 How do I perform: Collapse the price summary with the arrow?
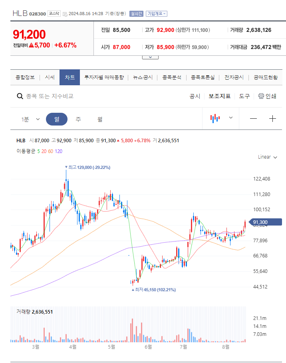pos(150,57)
